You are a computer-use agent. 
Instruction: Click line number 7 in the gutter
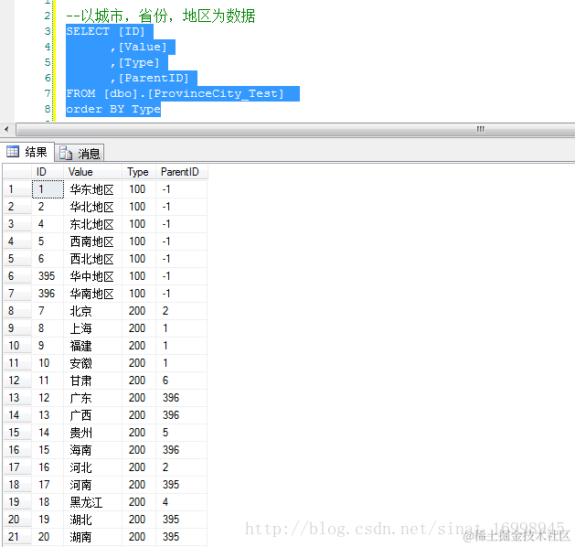48,93
